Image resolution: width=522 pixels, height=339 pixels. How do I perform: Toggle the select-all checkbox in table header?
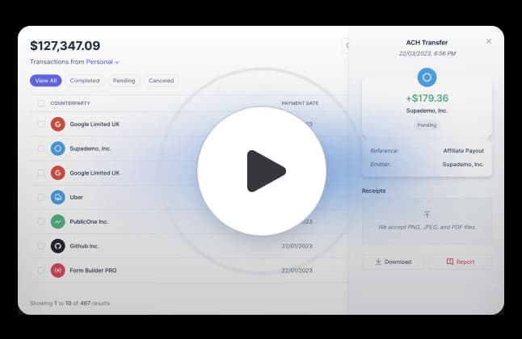41,103
